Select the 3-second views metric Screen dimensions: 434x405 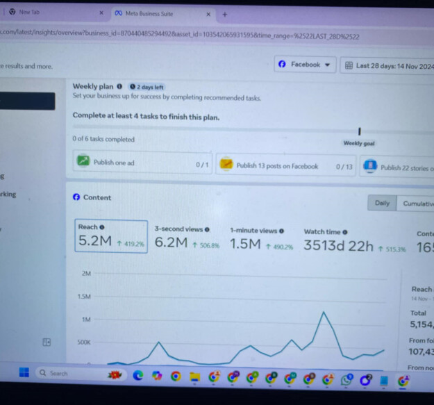(x=187, y=238)
